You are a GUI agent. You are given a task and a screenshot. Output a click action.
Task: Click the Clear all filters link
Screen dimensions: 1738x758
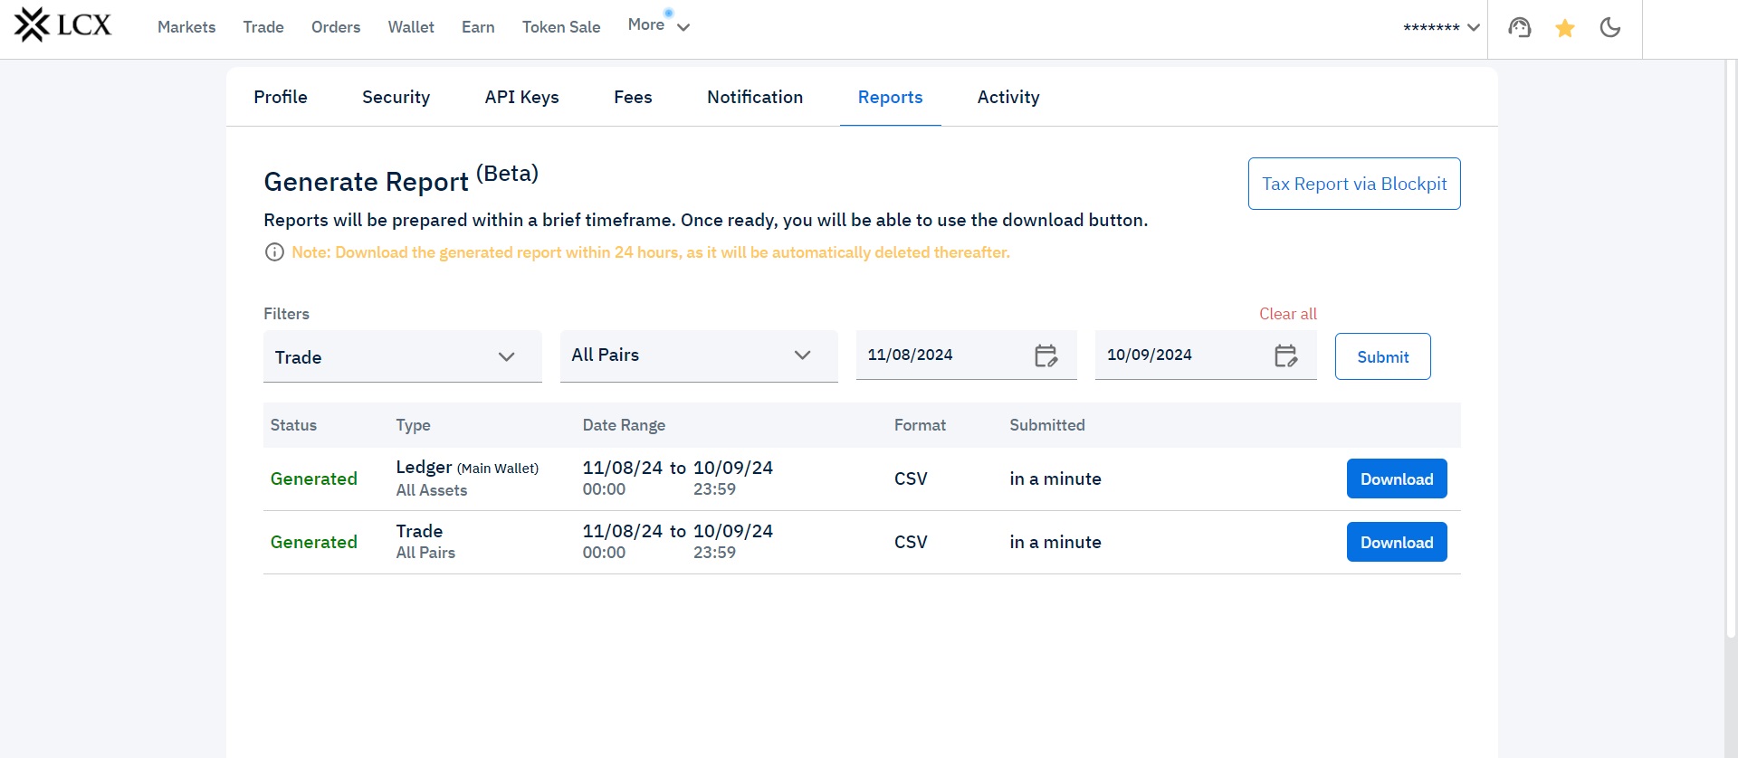click(1287, 314)
